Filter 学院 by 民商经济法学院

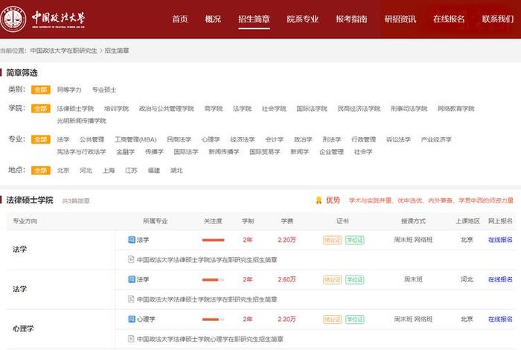(x=359, y=109)
